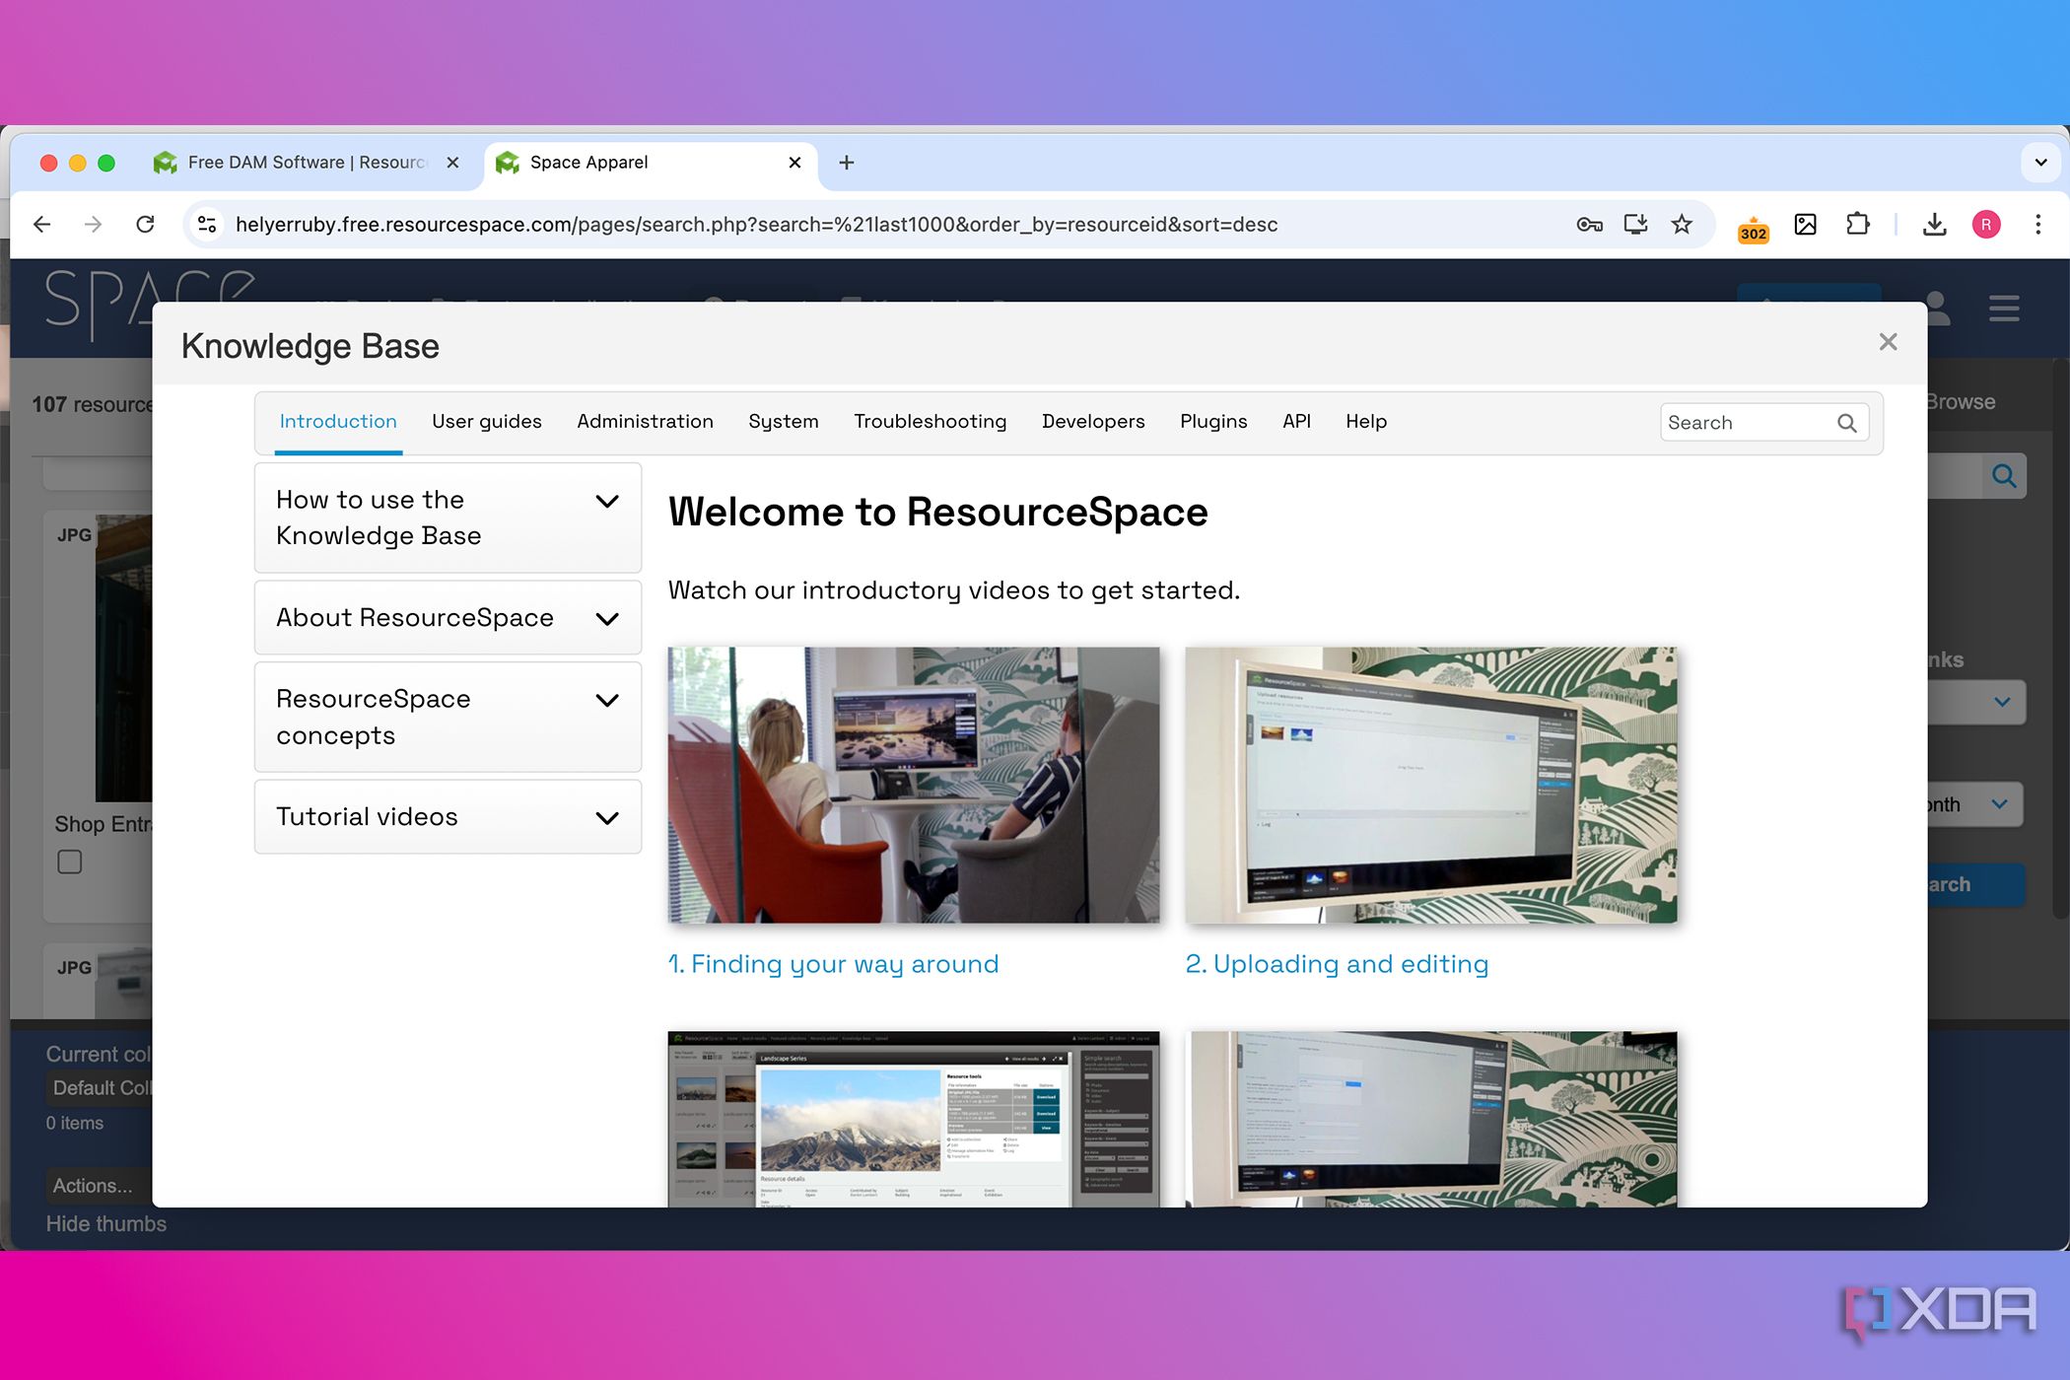Image resolution: width=2070 pixels, height=1380 pixels.
Task: Switch to the User guides tab
Action: tap(487, 422)
